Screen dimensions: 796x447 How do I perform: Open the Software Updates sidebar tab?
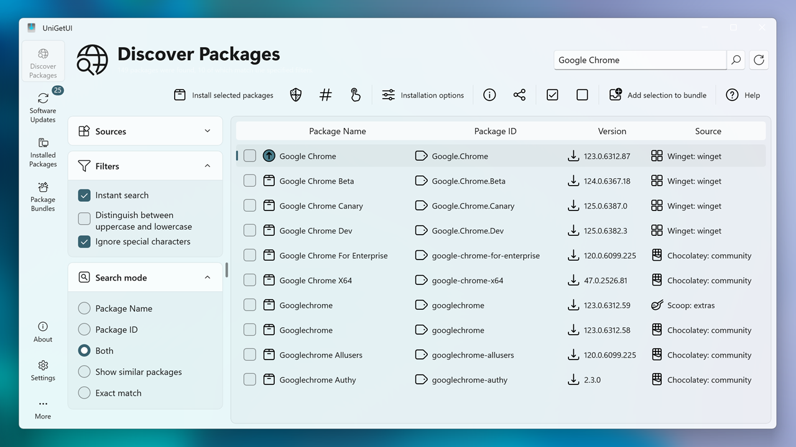point(42,106)
